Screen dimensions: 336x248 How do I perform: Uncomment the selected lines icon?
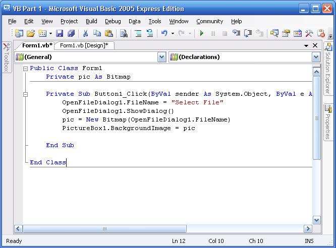pos(150,33)
